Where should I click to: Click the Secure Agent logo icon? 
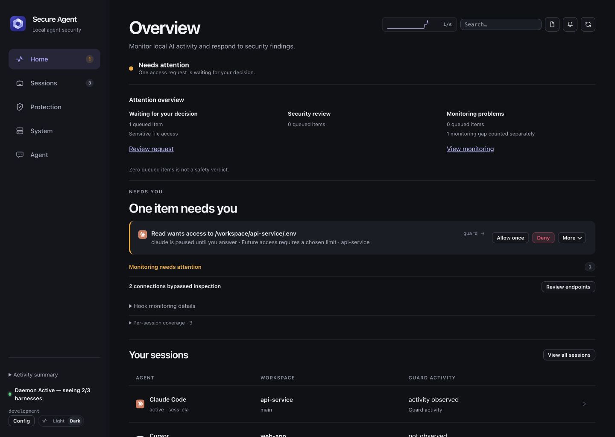(x=18, y=24)
